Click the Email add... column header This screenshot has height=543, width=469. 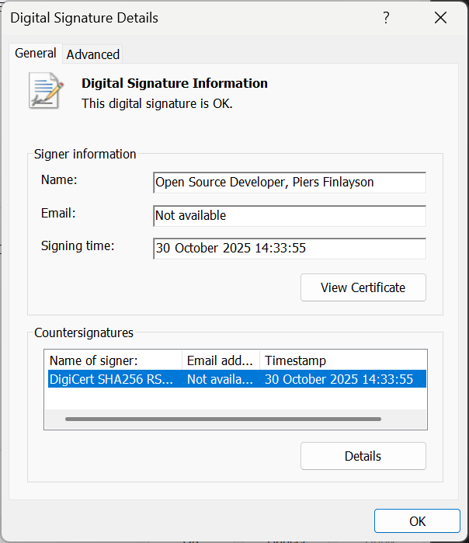click(x=221, y=360)
